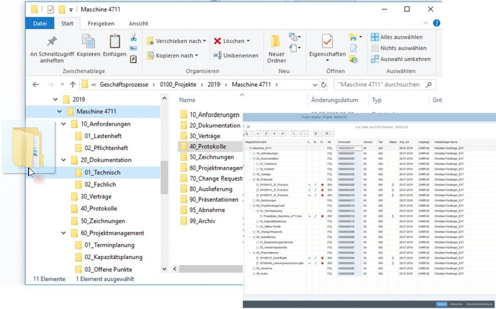The height and width of the screenshot is (309, 496).
Task: Click the help question mark icon
Action: tap(436, 23)
